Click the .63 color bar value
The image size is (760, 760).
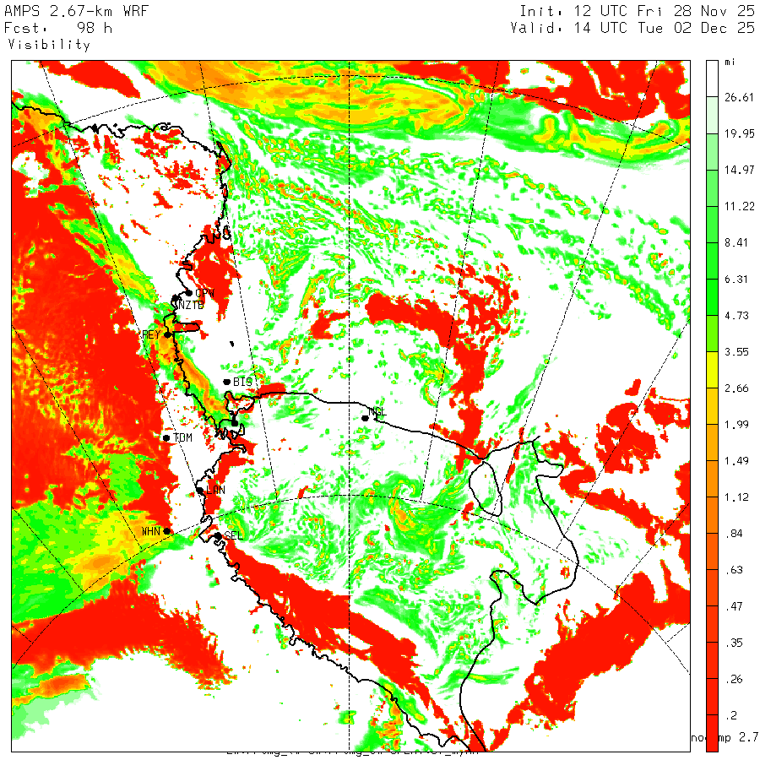pyautogui.click(x=734, y=570)
